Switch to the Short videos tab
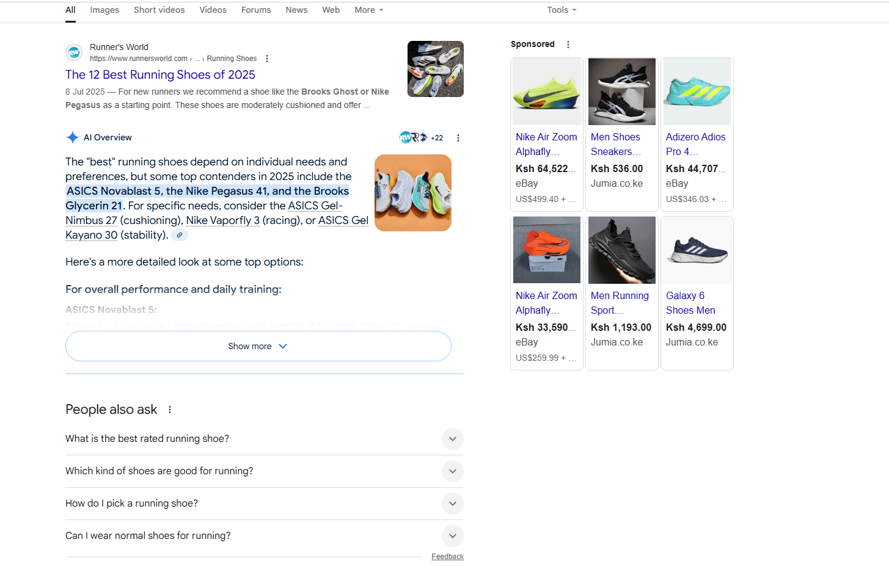The image size is (889, 567). coord(159,10)
